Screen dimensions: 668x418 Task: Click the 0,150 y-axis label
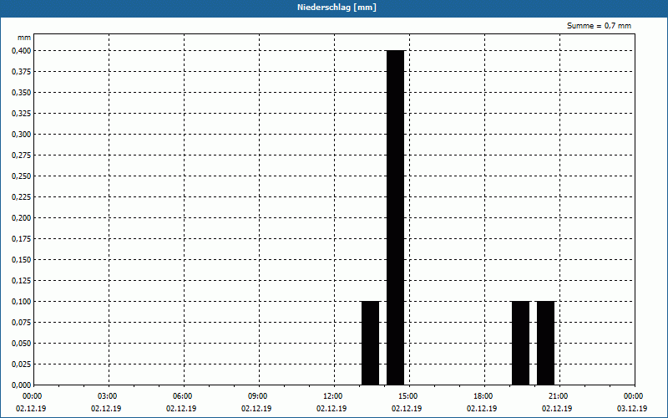pyautogui.click(x=22, y=260)
